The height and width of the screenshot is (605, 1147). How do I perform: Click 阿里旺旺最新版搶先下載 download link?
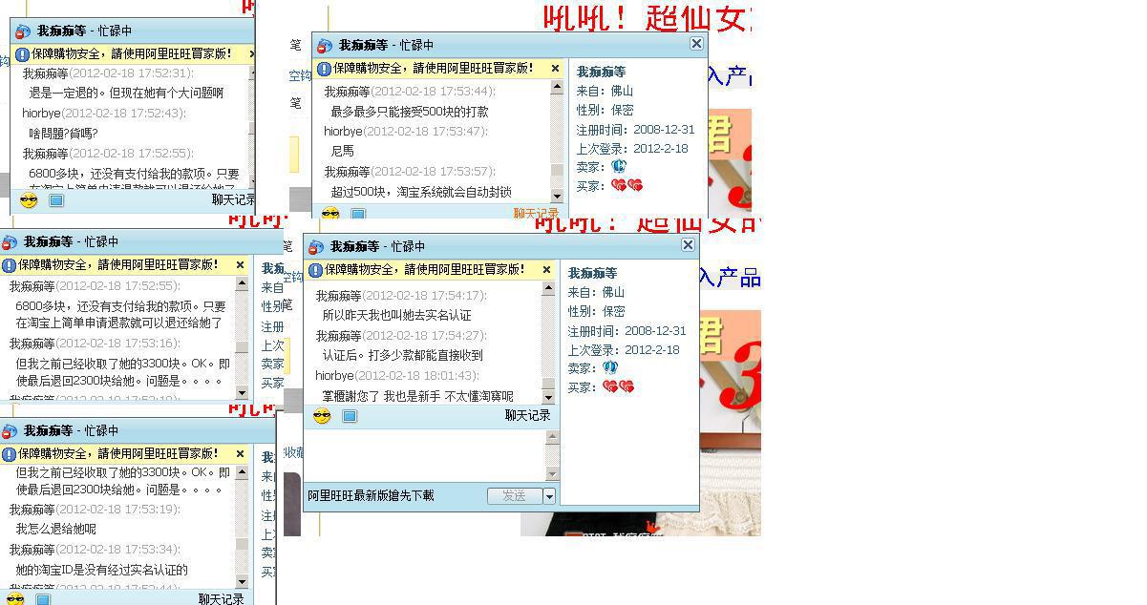click(371, 496)
